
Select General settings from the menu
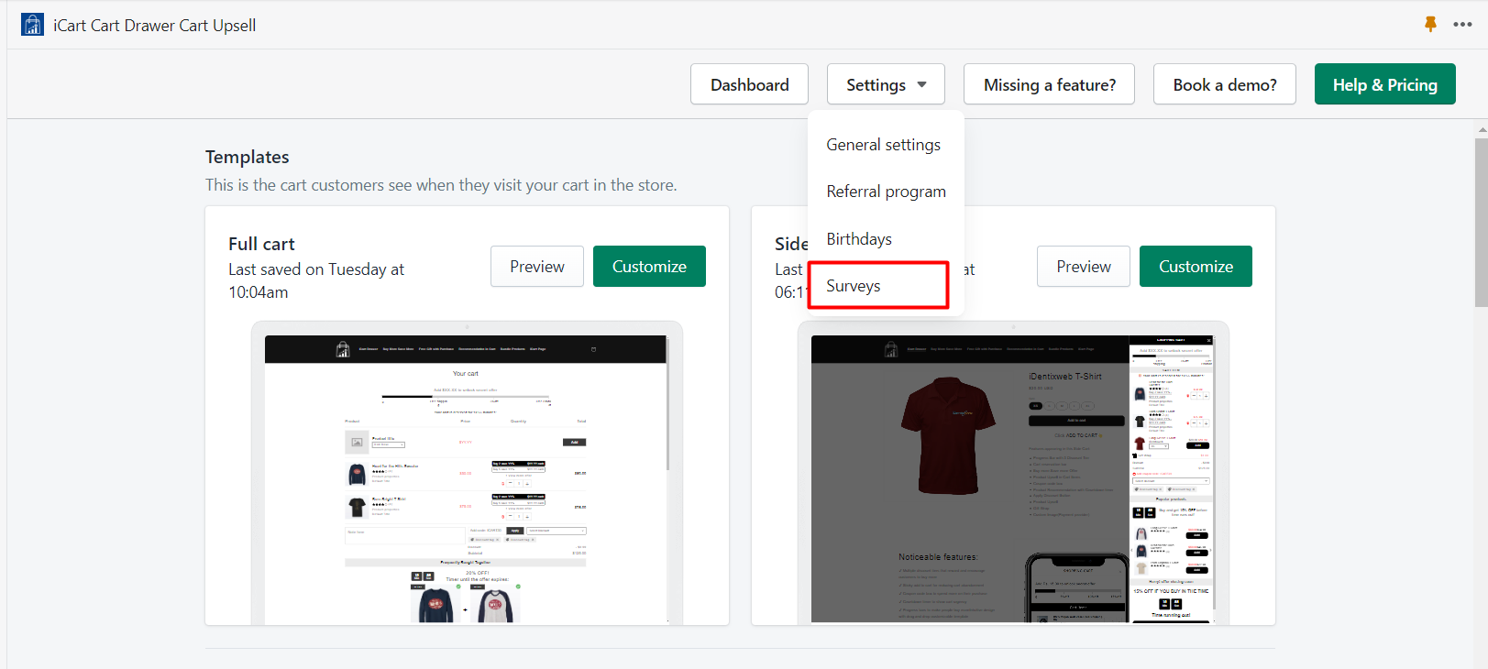[x=885, y=145]
